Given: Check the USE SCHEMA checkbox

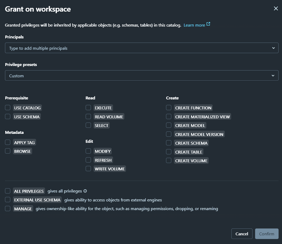Looking at the screenshot, I should pyautogui.click(x=8, y=116).
